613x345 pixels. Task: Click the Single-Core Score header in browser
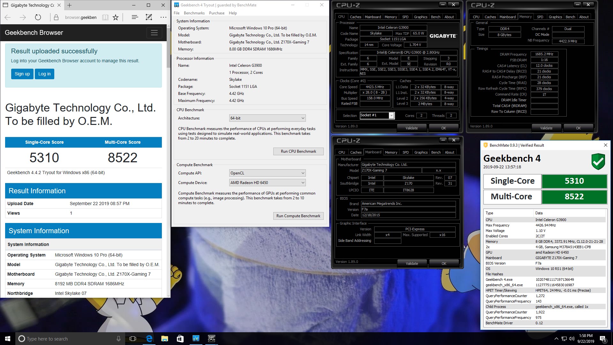[x=44, y=142]
